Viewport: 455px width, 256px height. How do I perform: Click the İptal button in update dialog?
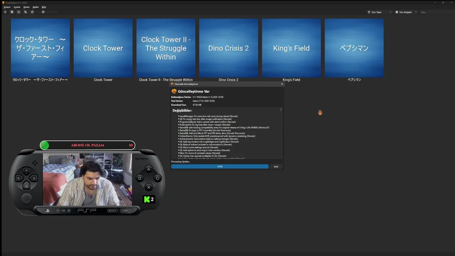click(276, 166)
